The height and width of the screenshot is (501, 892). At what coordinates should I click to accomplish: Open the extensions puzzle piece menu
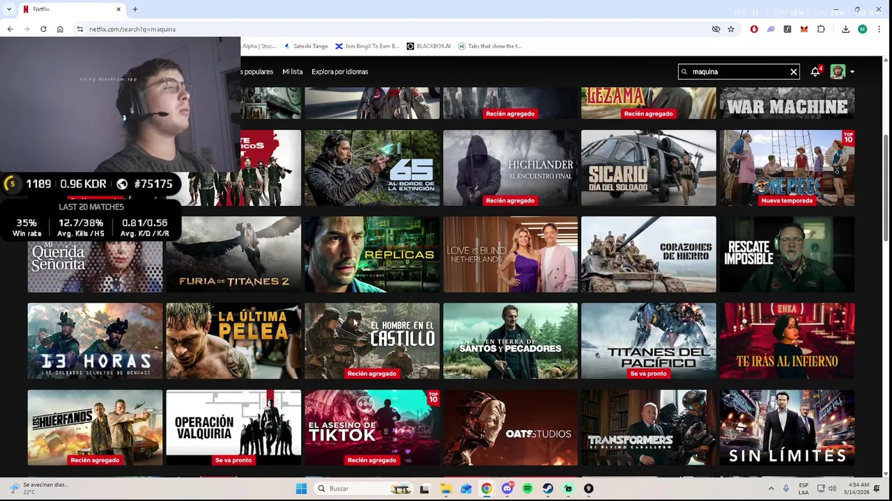point(821,29)
